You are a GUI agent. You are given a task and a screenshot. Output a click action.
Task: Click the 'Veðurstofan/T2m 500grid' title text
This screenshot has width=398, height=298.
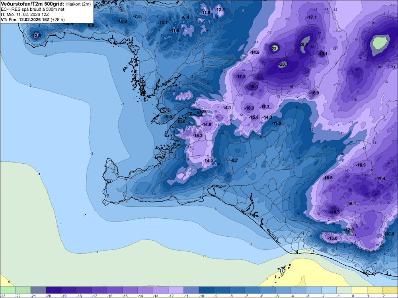point(33,4)
